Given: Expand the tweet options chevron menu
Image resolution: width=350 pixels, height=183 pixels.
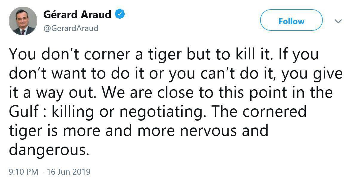Looking at the screenshot, I should point(338,21).
